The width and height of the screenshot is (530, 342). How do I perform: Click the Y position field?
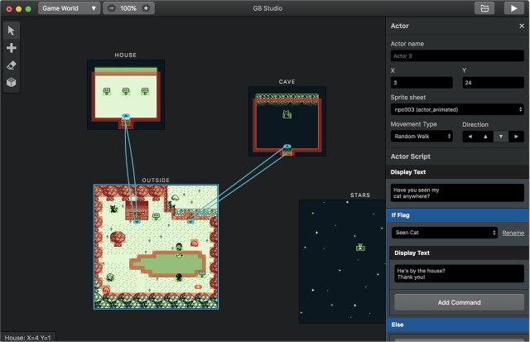(494, 83)
